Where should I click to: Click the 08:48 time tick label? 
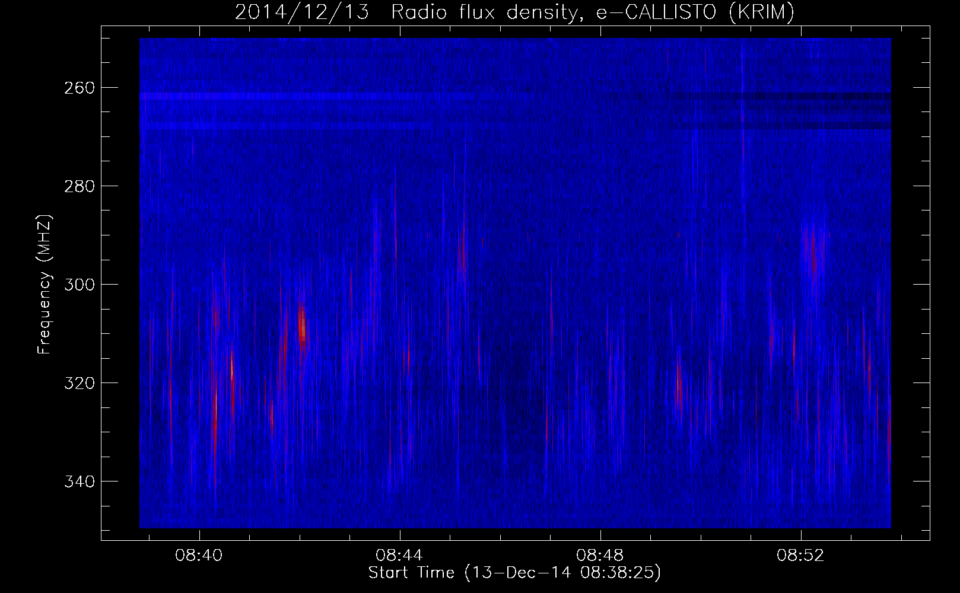click(600, 556)
